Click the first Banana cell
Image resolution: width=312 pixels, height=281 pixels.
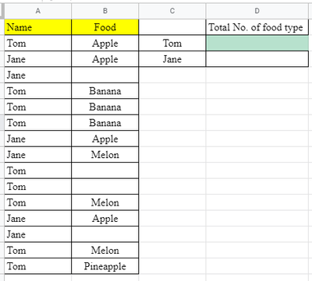click(x=105, y=91)
